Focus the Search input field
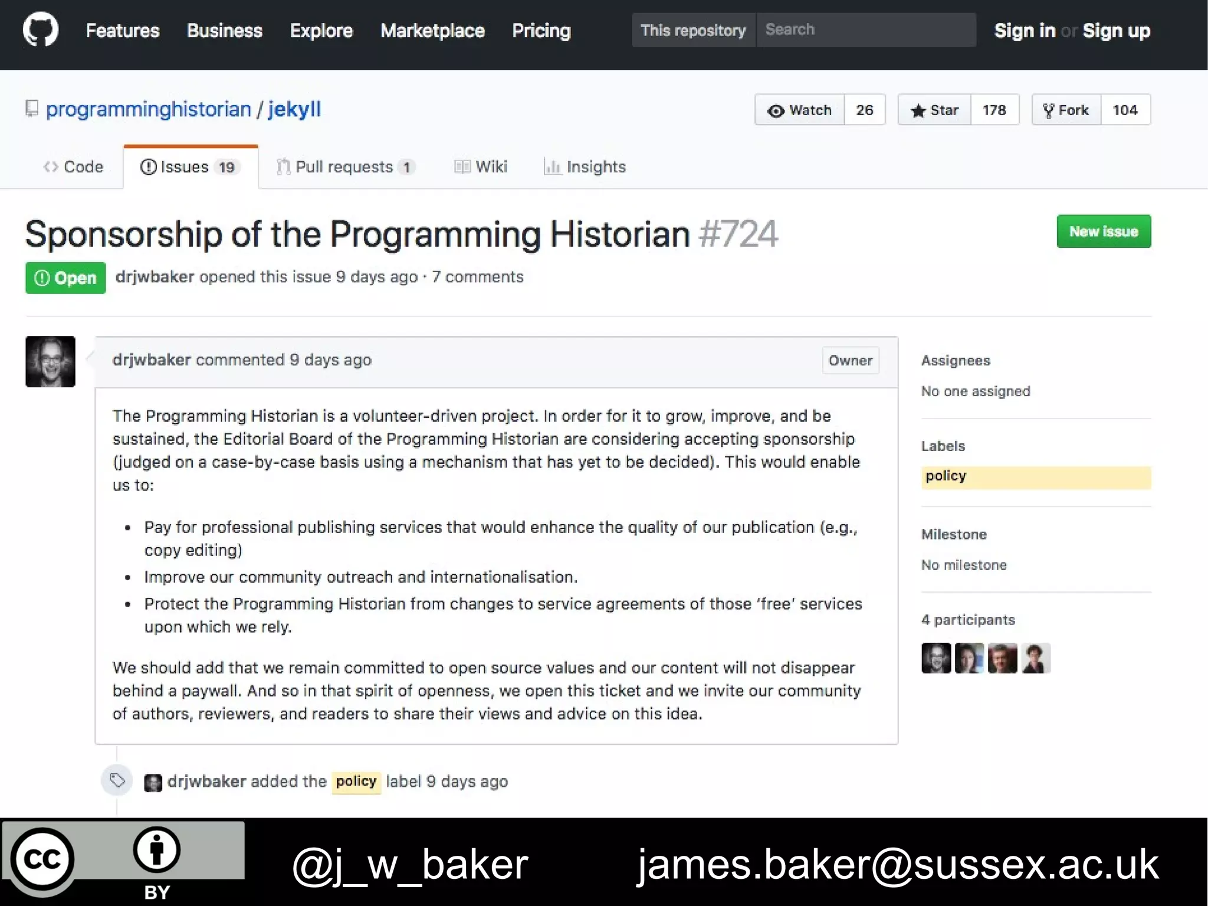The image size is (1208, 906). click(866, 30)
